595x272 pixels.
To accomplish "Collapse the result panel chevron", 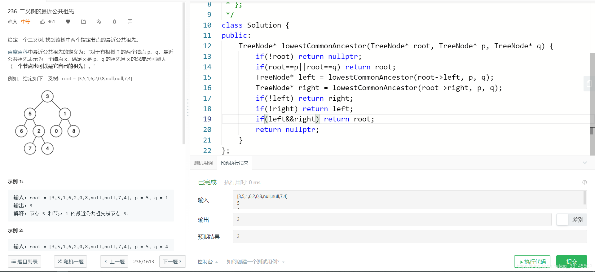I will point(585,163).
